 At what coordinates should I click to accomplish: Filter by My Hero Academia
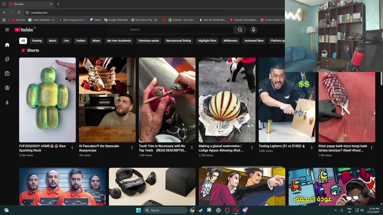coord(119,41)
